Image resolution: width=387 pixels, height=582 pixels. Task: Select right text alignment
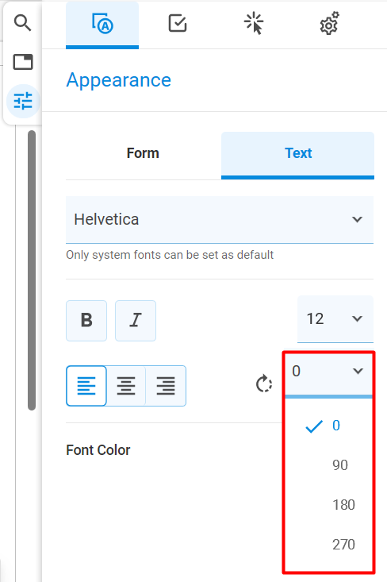pos(166,386)
